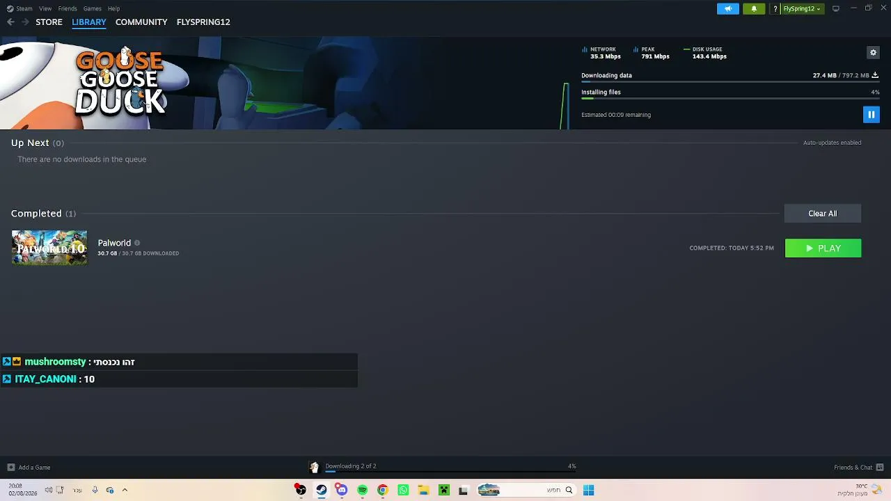
Task: Open WhatsApp from the taskbar
Action: click(x=403, y=490)
